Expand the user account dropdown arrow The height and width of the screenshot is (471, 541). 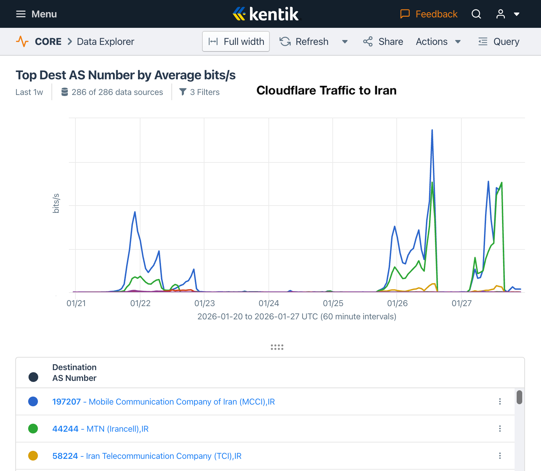tap(517, 14)
